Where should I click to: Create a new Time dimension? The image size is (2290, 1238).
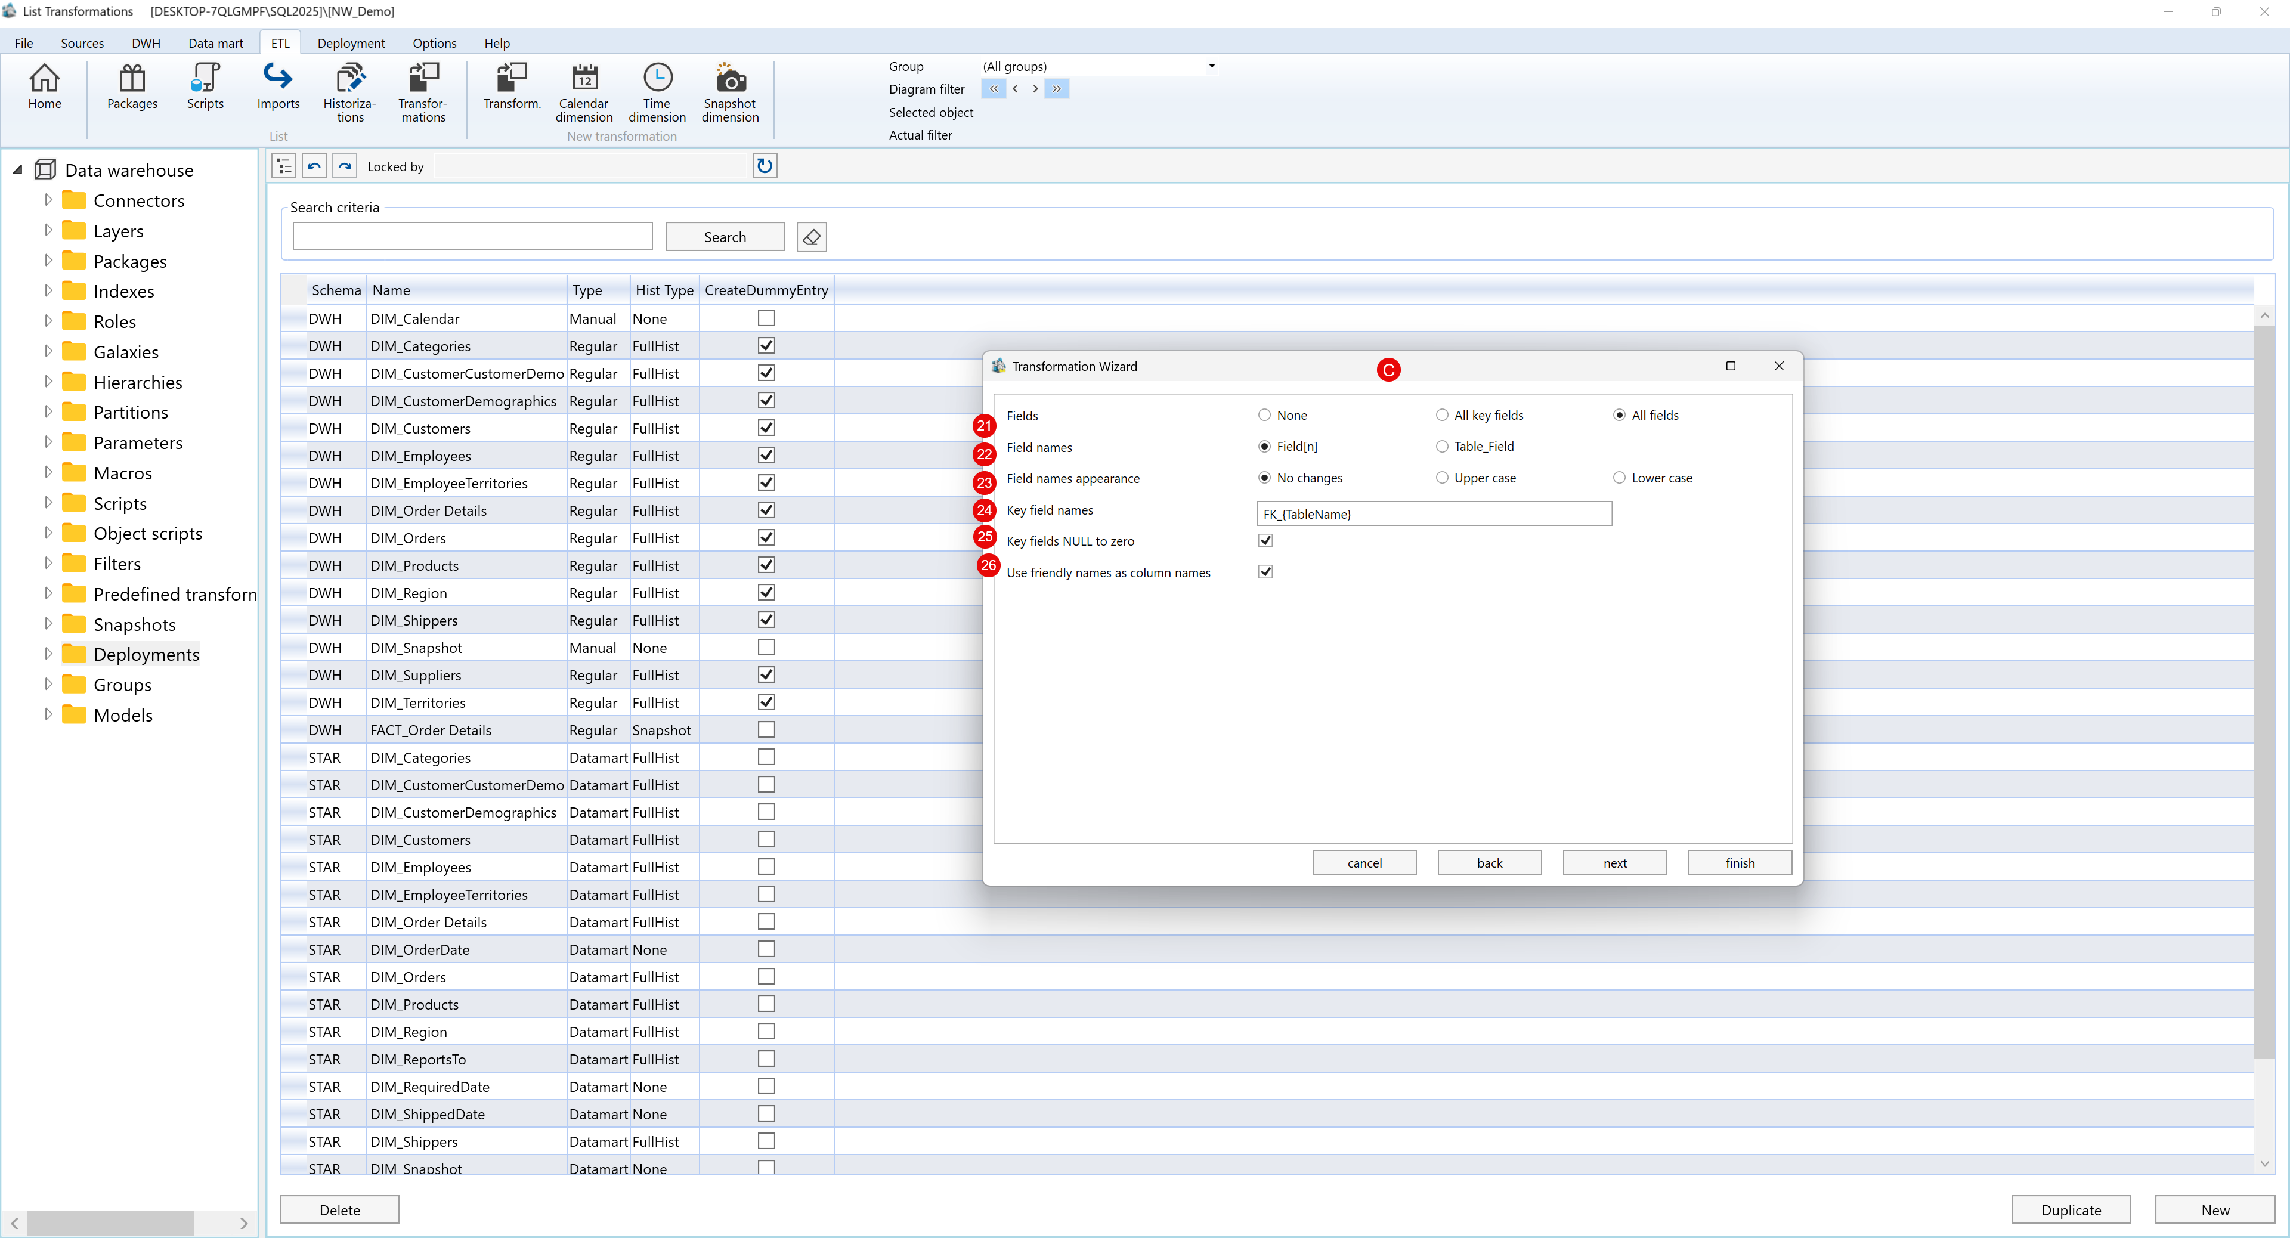click(657, 79)
